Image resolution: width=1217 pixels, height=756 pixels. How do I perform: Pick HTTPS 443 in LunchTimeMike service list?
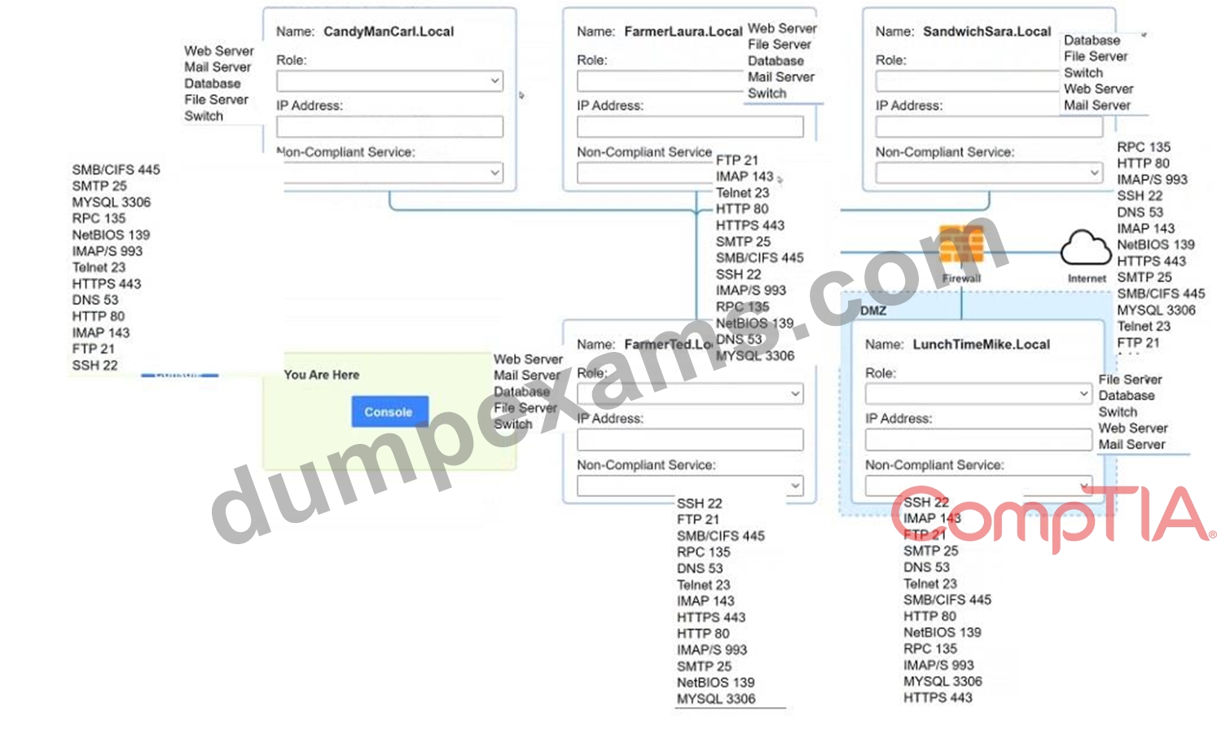click(938, 697)
